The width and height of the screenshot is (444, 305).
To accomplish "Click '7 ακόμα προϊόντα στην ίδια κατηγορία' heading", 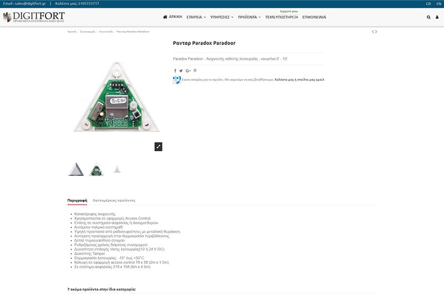I will pyautogui.click(x=102, y=289).
